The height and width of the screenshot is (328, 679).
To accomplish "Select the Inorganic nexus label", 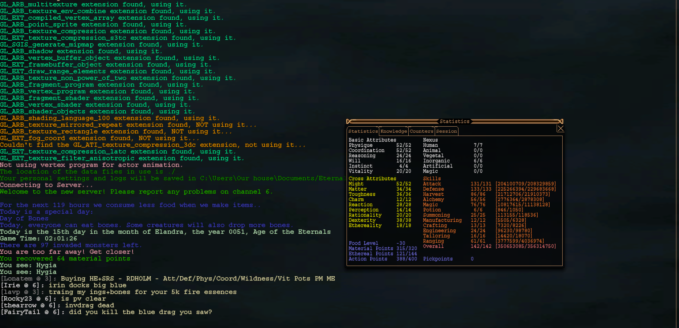I will click(x=436, y=161).
